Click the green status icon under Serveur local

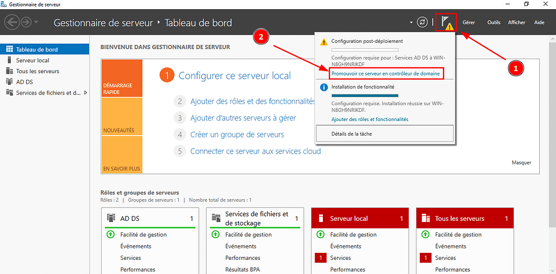pos(320,235)
